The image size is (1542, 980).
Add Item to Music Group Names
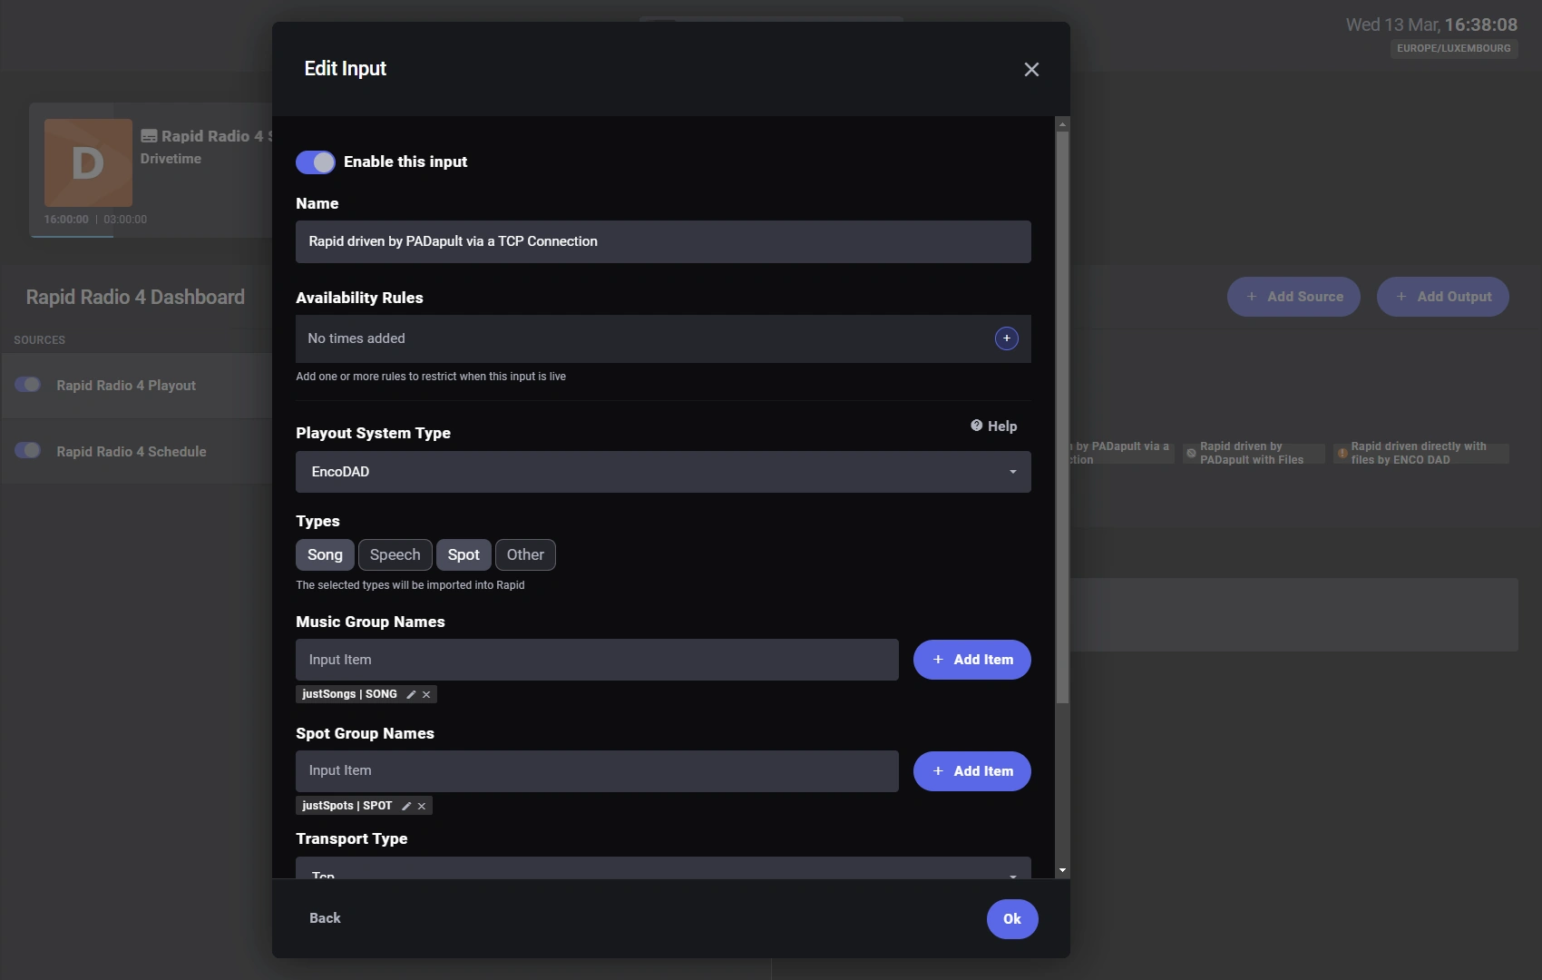pos(971,660)
